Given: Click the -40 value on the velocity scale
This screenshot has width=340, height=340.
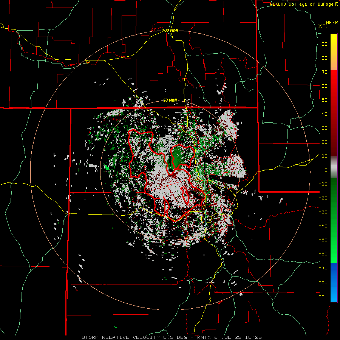Looking at the screenshot, I should pos(323,226).
